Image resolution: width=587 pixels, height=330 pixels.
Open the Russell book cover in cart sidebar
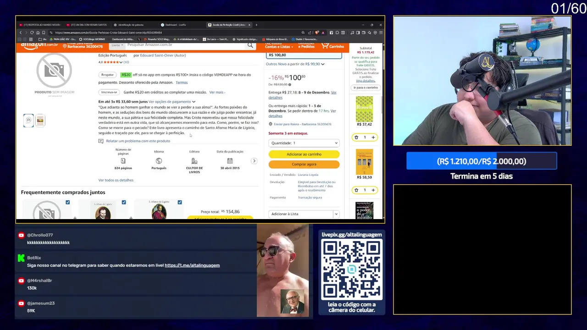[364, 109]
